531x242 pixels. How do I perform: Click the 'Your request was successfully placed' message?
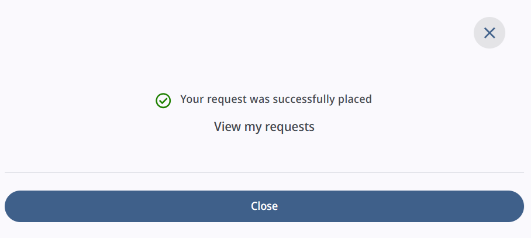coord(275,99)
